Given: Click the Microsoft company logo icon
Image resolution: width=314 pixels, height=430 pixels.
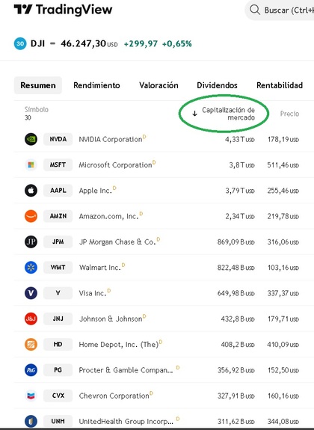Looking at the screenshot, I should tap(31, 165).
